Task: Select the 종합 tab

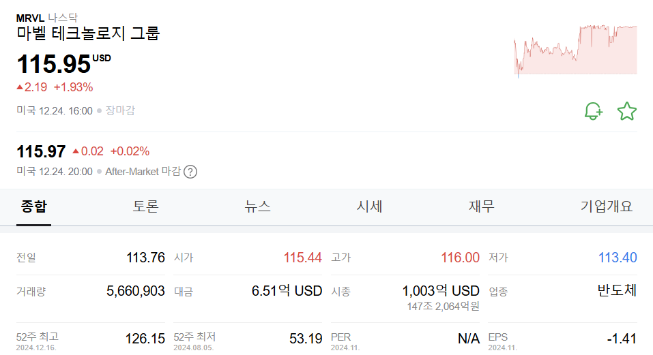Action: coord(33,206)
